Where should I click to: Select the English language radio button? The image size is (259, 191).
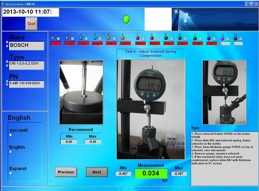[x=10, y=152]
